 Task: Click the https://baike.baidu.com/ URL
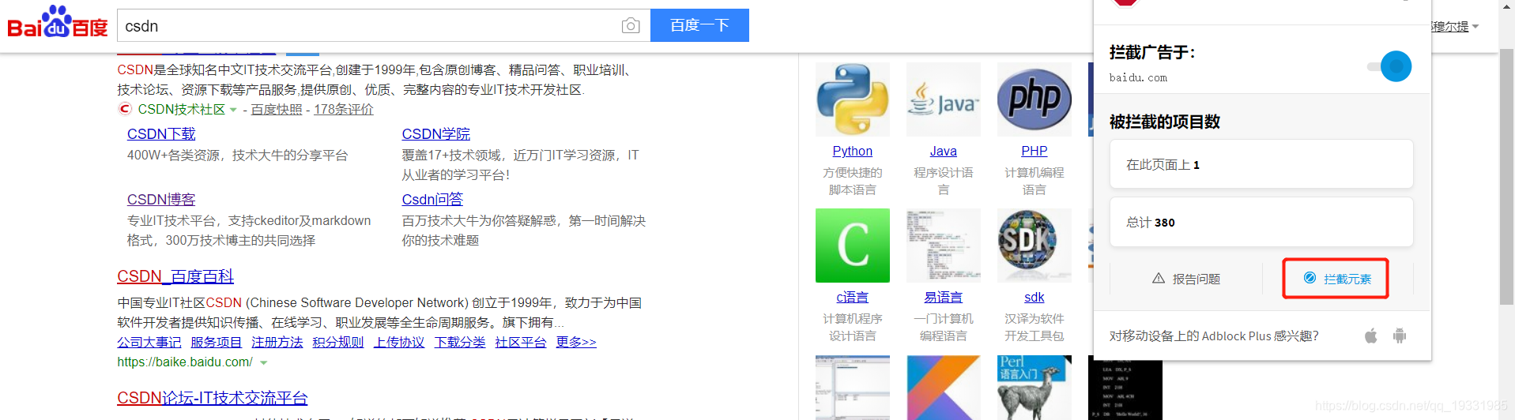pyautogui.click(x=185, y=362)
